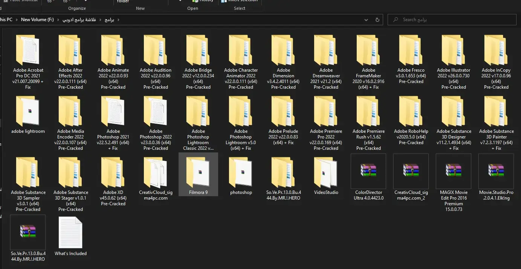Select the Photoshop Lightroom v5.0 folder
Viewport: 521px width, 269px height.
click(241, 123)
